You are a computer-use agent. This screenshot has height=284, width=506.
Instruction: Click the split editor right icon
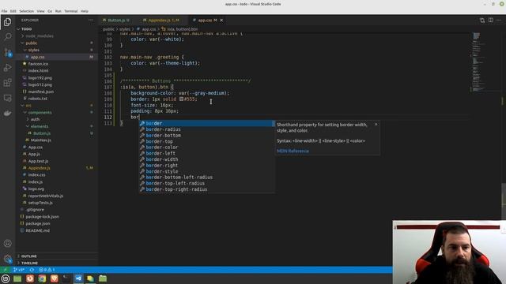(x=490, y=20)
